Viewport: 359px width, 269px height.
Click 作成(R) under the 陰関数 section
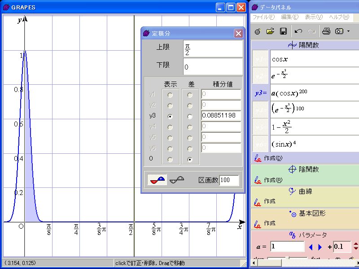pos(273,180)
